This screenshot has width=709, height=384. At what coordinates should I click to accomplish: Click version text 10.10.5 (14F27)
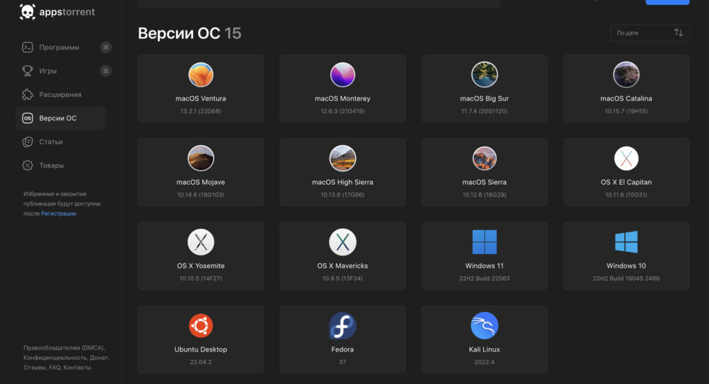coord(201,278)
